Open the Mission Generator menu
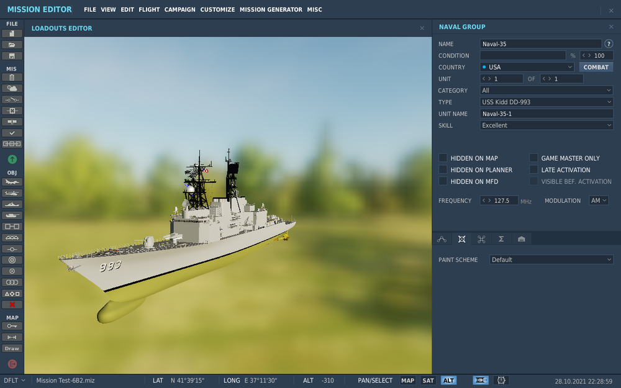Image resolution: width=621 pixels, height=388 pixels. click(x=271, y=10)
